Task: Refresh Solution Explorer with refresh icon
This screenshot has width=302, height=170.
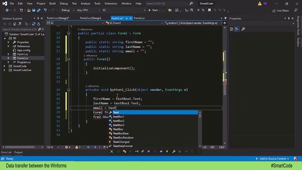Action: click(39, 24)
